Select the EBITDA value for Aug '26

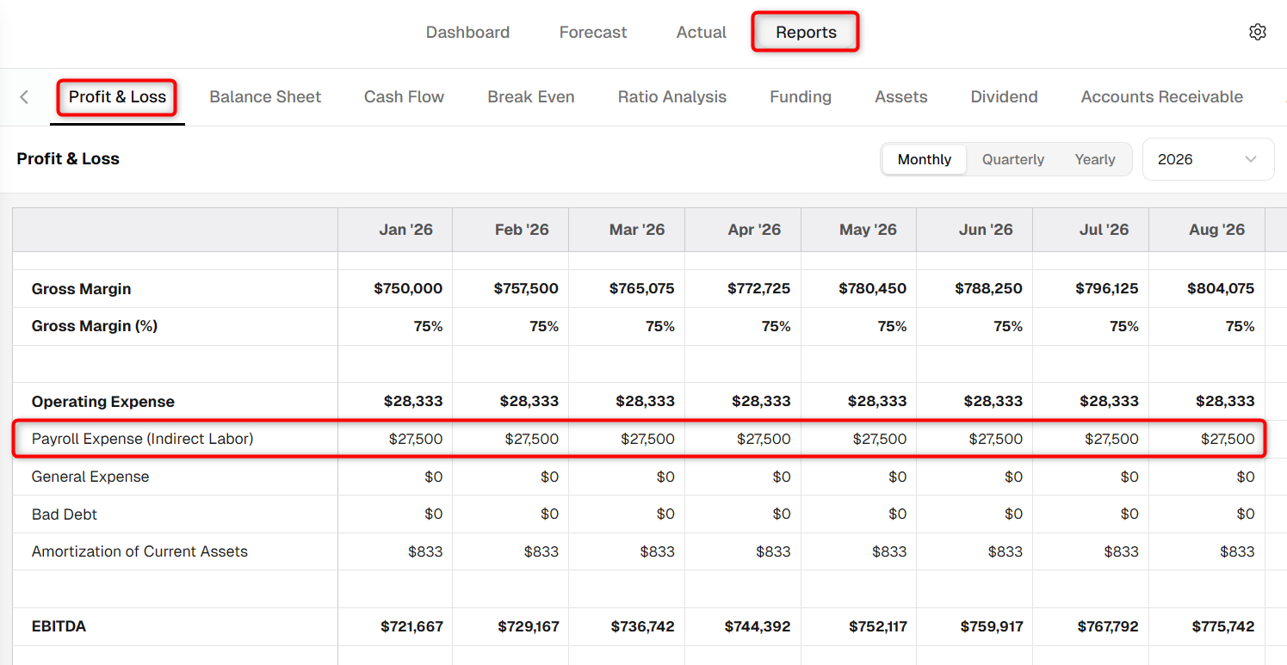(1222, 627)
